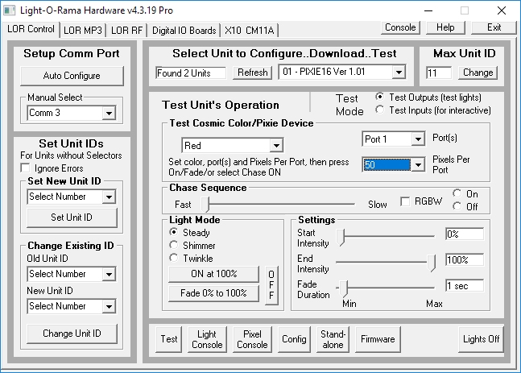
Task: Open the Console window button
Action: click(x=400, y=27)
